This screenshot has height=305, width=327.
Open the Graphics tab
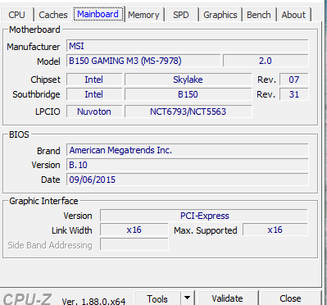[220, 15]
